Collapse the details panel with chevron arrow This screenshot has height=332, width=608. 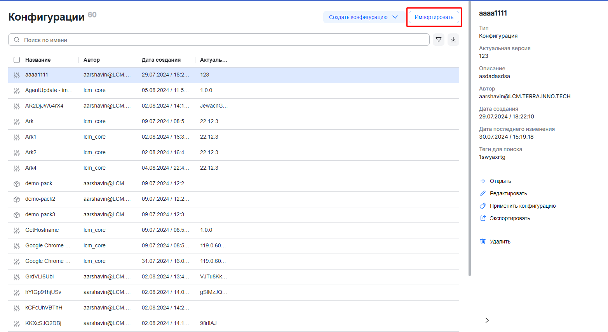[487, 320]
